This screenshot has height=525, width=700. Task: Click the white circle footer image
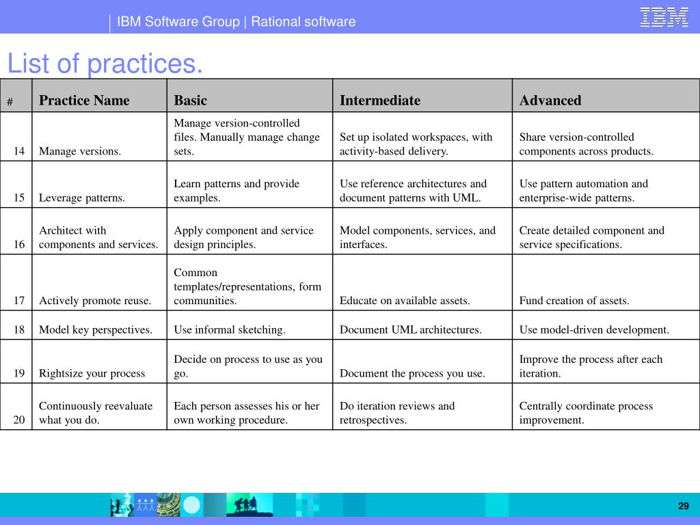tap(192, 505)
